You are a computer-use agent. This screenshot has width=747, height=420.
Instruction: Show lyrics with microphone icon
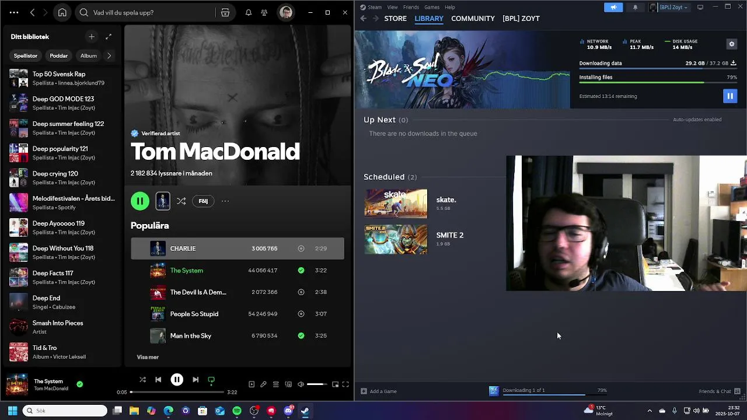263,384
